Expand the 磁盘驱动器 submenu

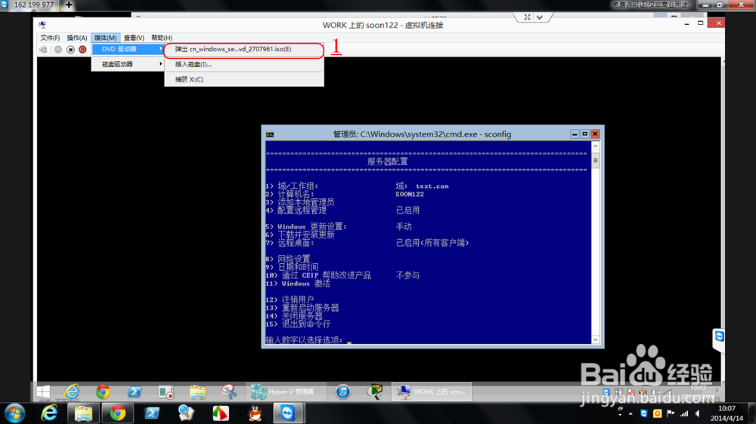tap(128, 64)
